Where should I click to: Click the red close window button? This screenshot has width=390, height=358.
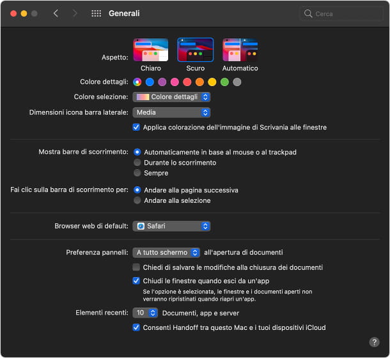(13, 13)
